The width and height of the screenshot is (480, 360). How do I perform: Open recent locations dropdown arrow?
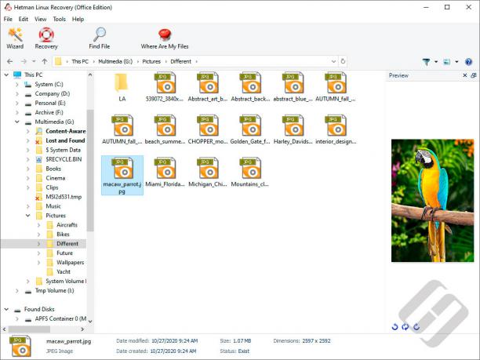pyautogui.click(x=34, y=61)
